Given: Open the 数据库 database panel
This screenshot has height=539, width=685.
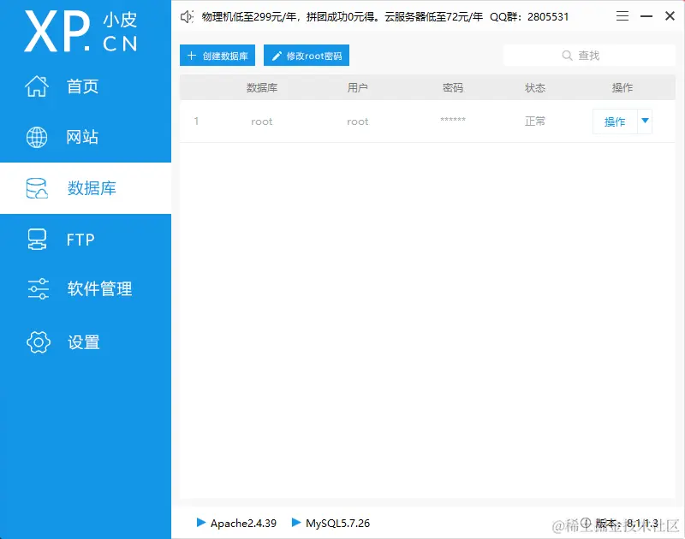Looking at the screenshot, I should click(86, 188).
